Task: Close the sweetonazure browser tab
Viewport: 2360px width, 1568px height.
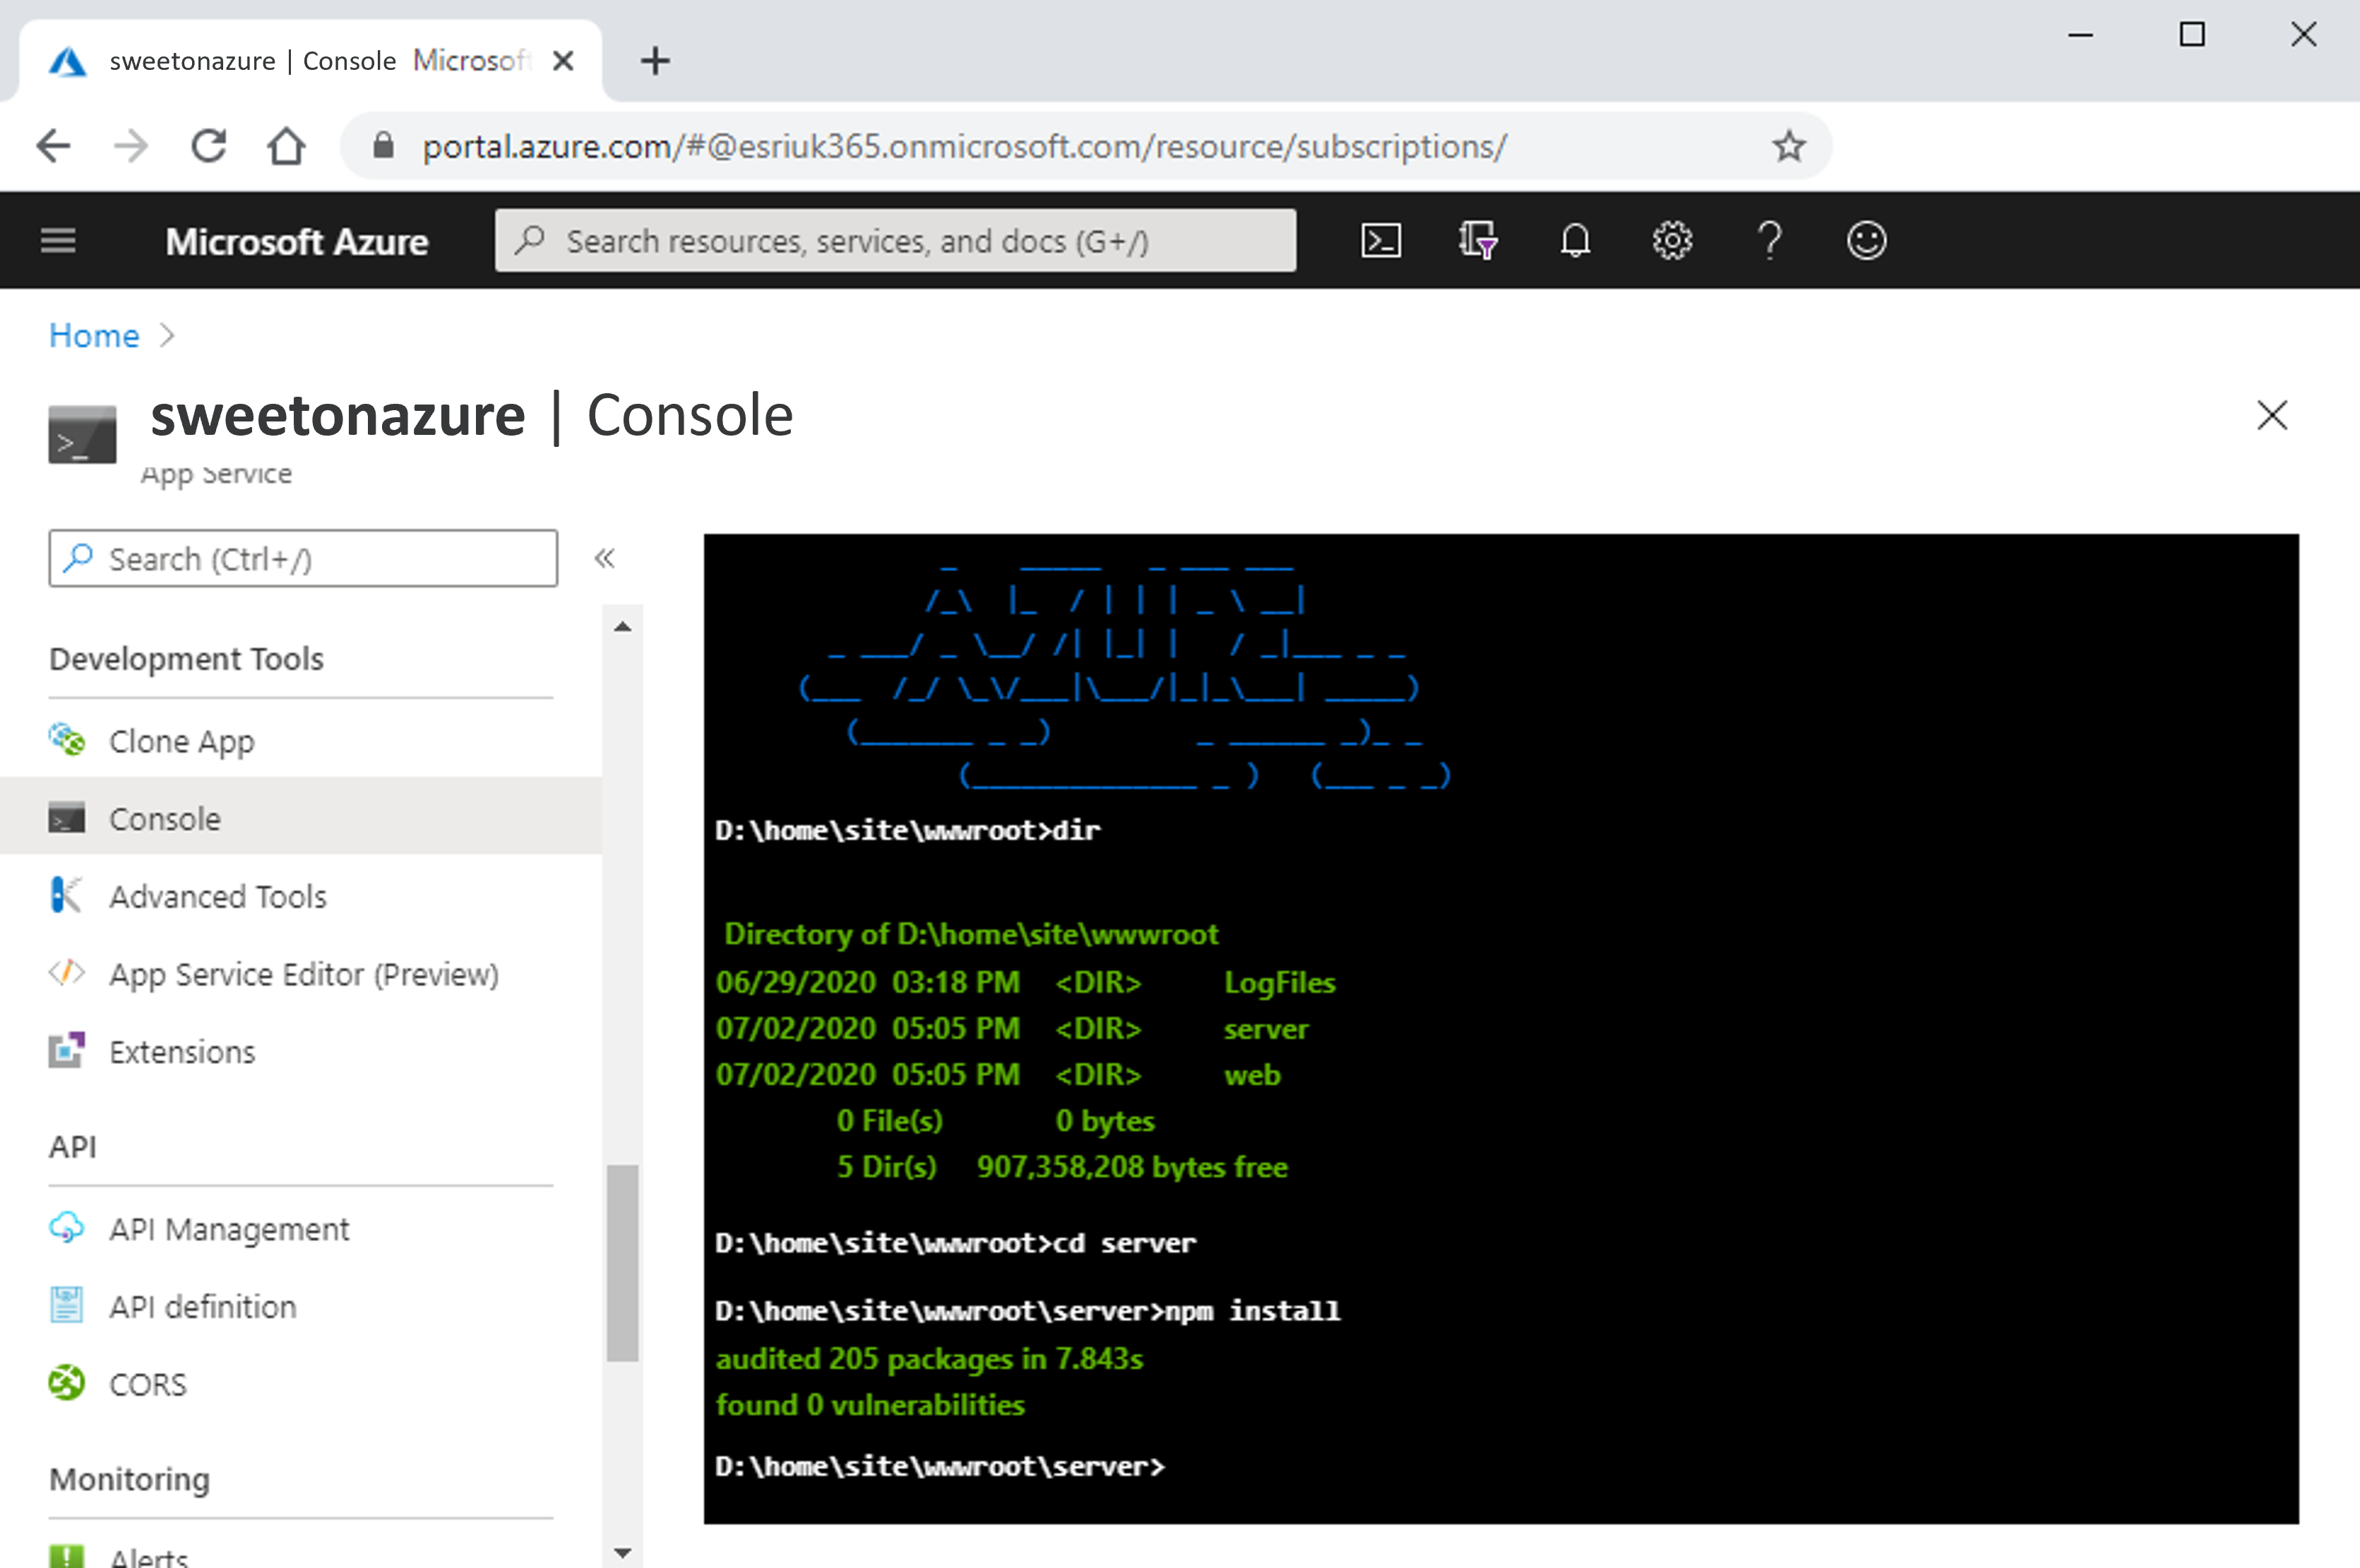Action: coord(563,62)
